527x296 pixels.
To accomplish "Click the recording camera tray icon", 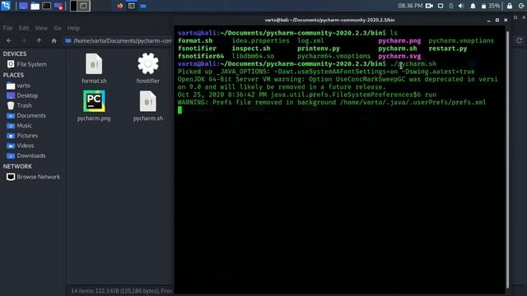I will pos(429,6).
